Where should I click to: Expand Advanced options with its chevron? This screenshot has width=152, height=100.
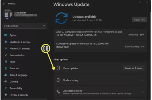[x=143, y=92]
